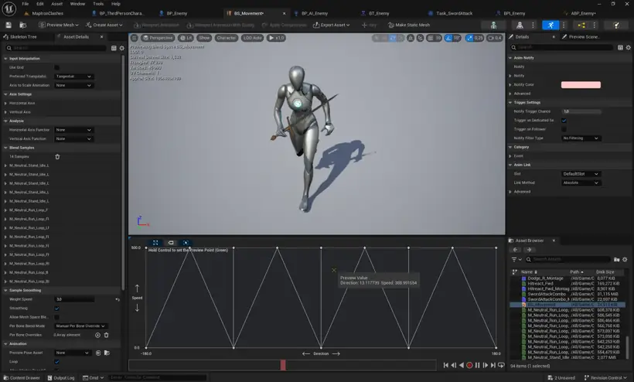Click the red timeline scrub marker

283,365
